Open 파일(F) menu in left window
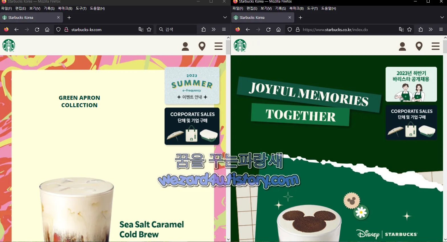The width and height of the screenshot is (447, 242). 7,9
